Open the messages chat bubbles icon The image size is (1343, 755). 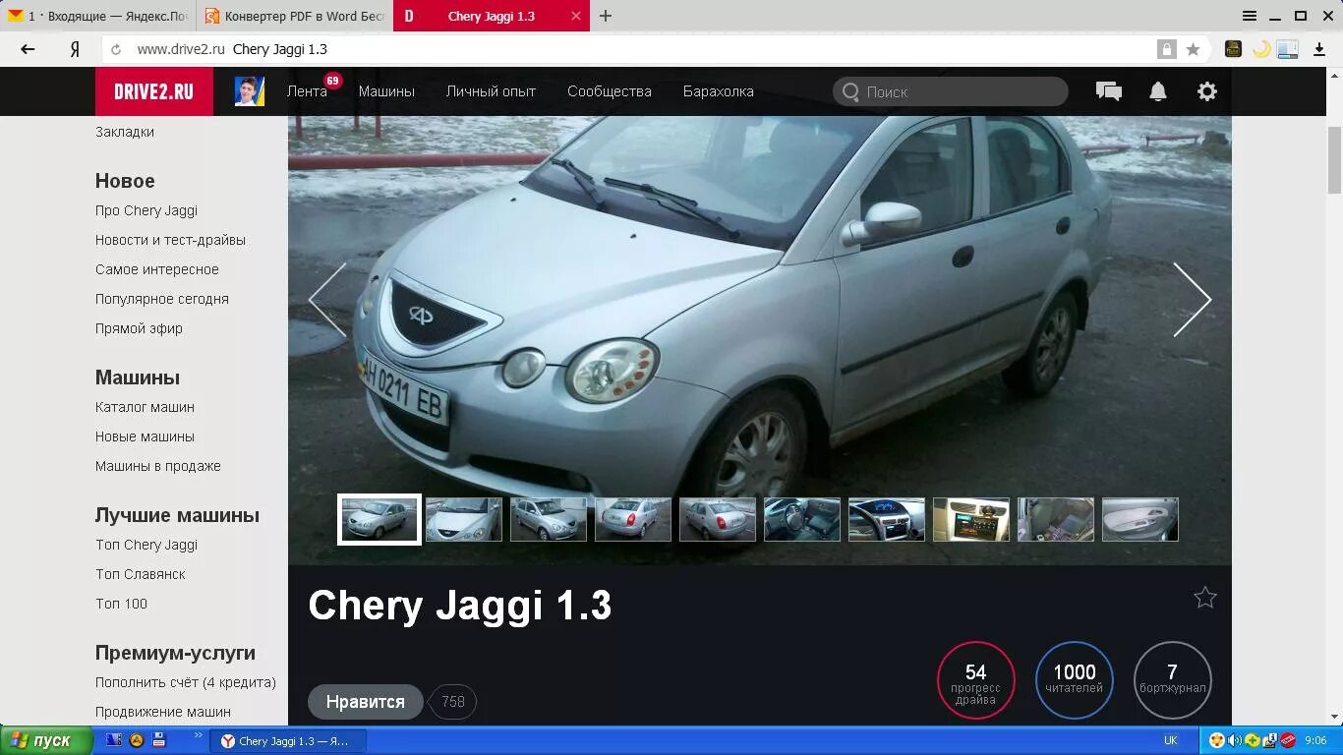tap(1109, 91)
